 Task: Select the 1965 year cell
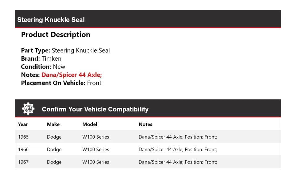23,137
